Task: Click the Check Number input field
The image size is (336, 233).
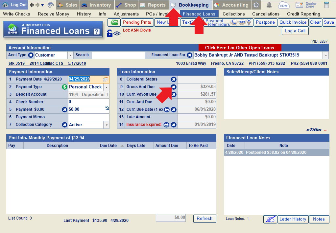Action: tap(88, 102)
